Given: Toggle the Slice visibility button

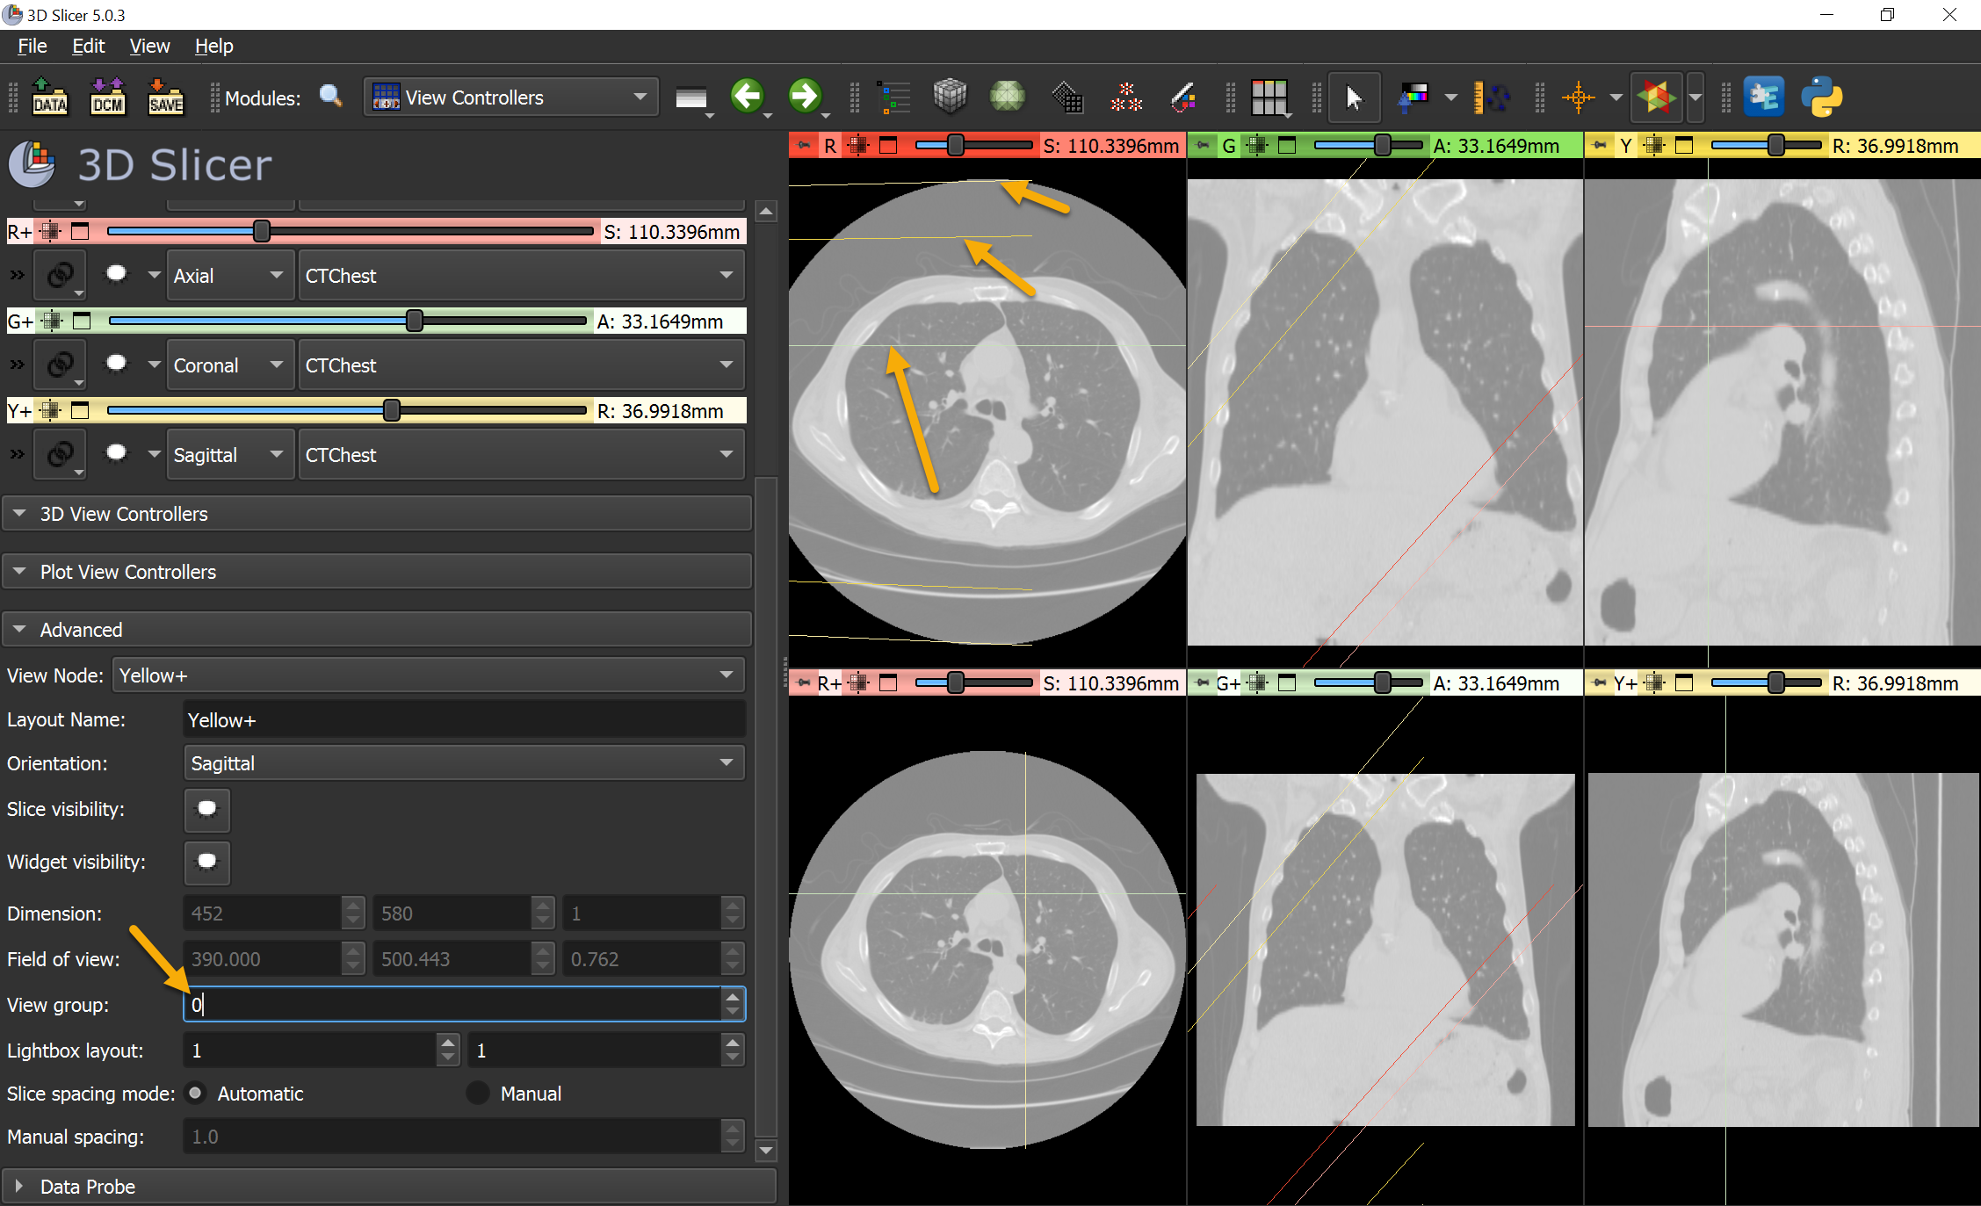Looking at the screenshot, I should (206, 809).
